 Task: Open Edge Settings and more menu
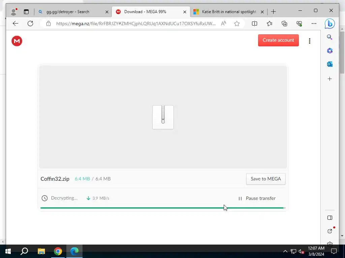pos(314,24)
